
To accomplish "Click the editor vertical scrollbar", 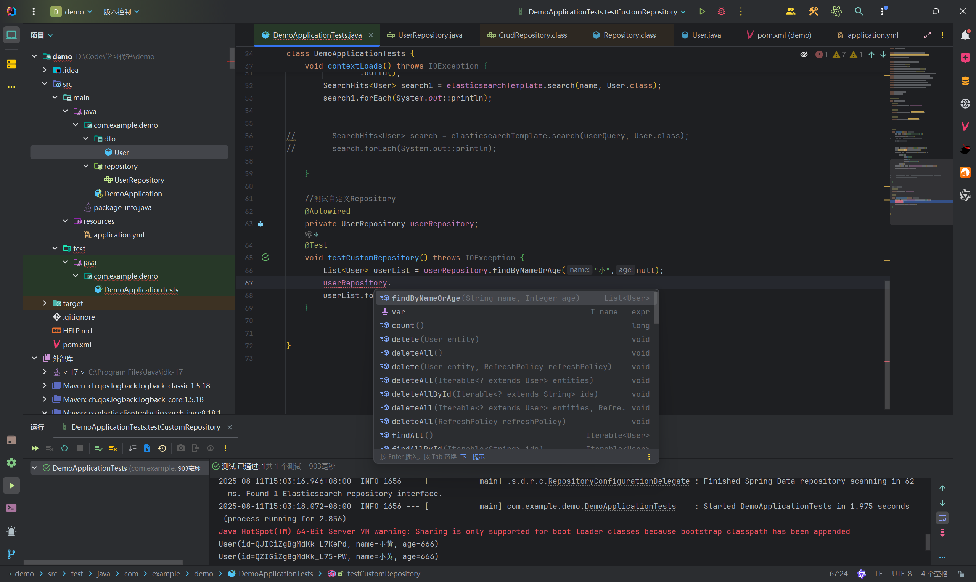I will [887, 345].
